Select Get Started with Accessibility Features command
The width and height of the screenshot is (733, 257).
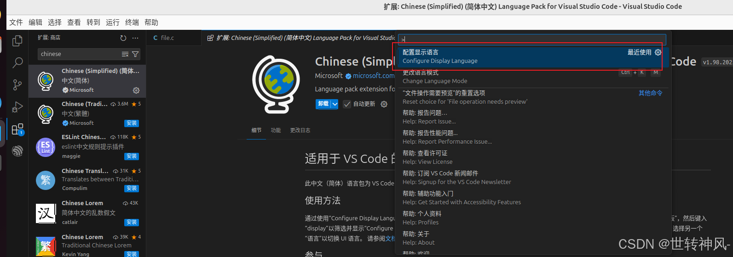click(x=532, y=198)
